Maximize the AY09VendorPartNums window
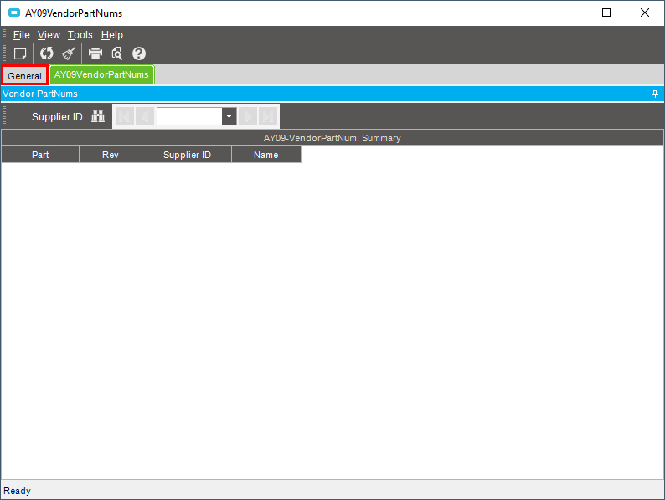Viewport: 665px width, 500px height. [x=606, y=13]
